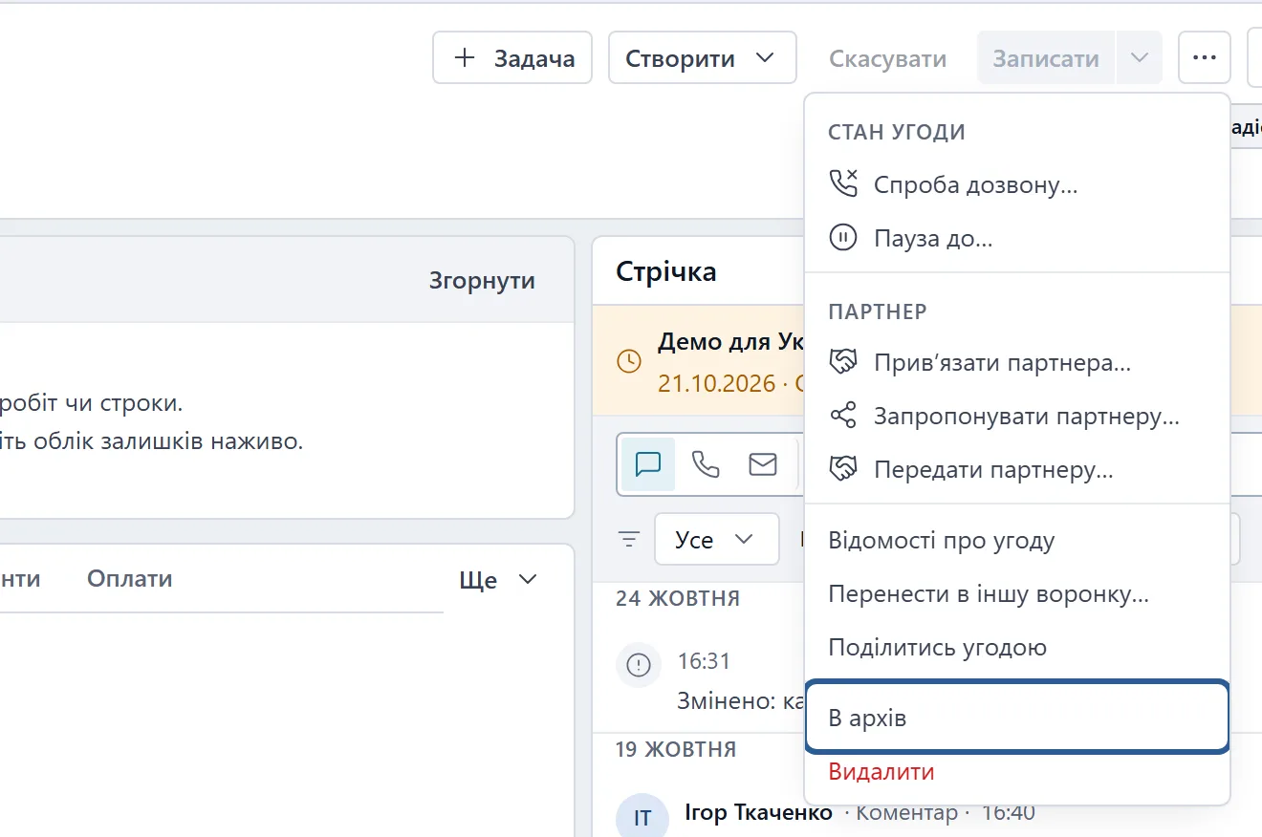Click the alert icon next to 16:31
This screenshot has height=837, width=1262.
pyautogui.click(x=639, y=664)
